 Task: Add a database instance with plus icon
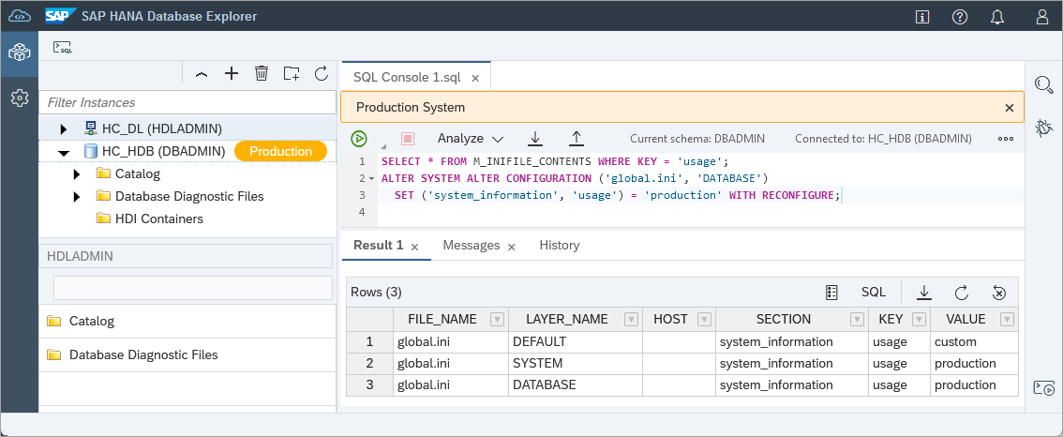(x=232, y=73)
